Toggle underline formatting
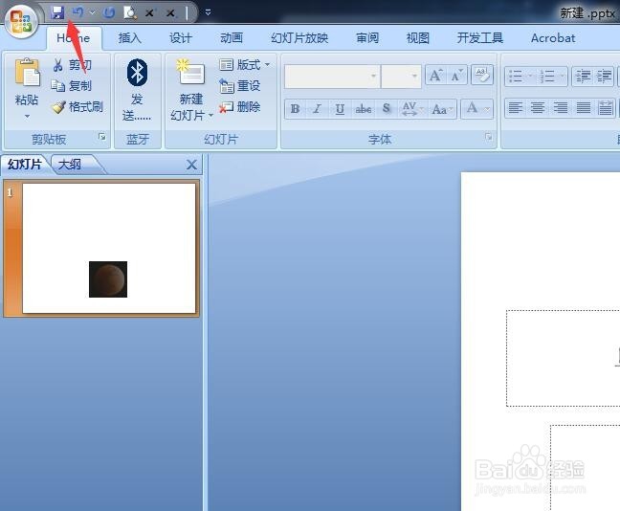 340,109
